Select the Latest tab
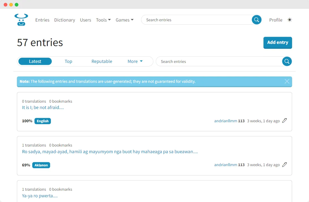309x202 pixels. (x=35, y=61)
